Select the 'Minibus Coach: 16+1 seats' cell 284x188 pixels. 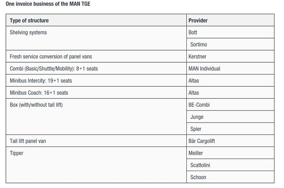96,93
